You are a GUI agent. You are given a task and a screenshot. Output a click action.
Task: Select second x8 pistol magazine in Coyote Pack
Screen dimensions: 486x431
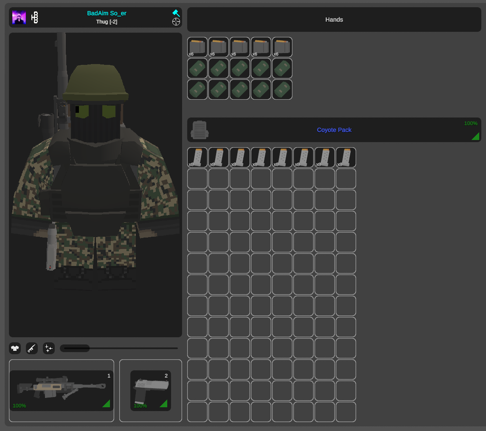tap(219, 157)
